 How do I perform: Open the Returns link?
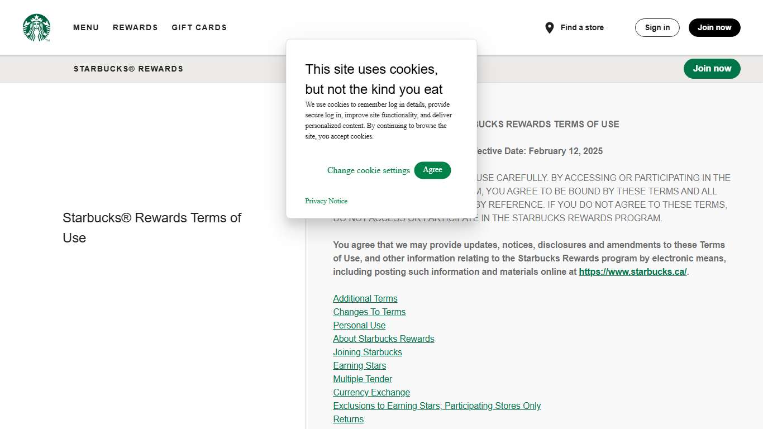coord(348,419)
